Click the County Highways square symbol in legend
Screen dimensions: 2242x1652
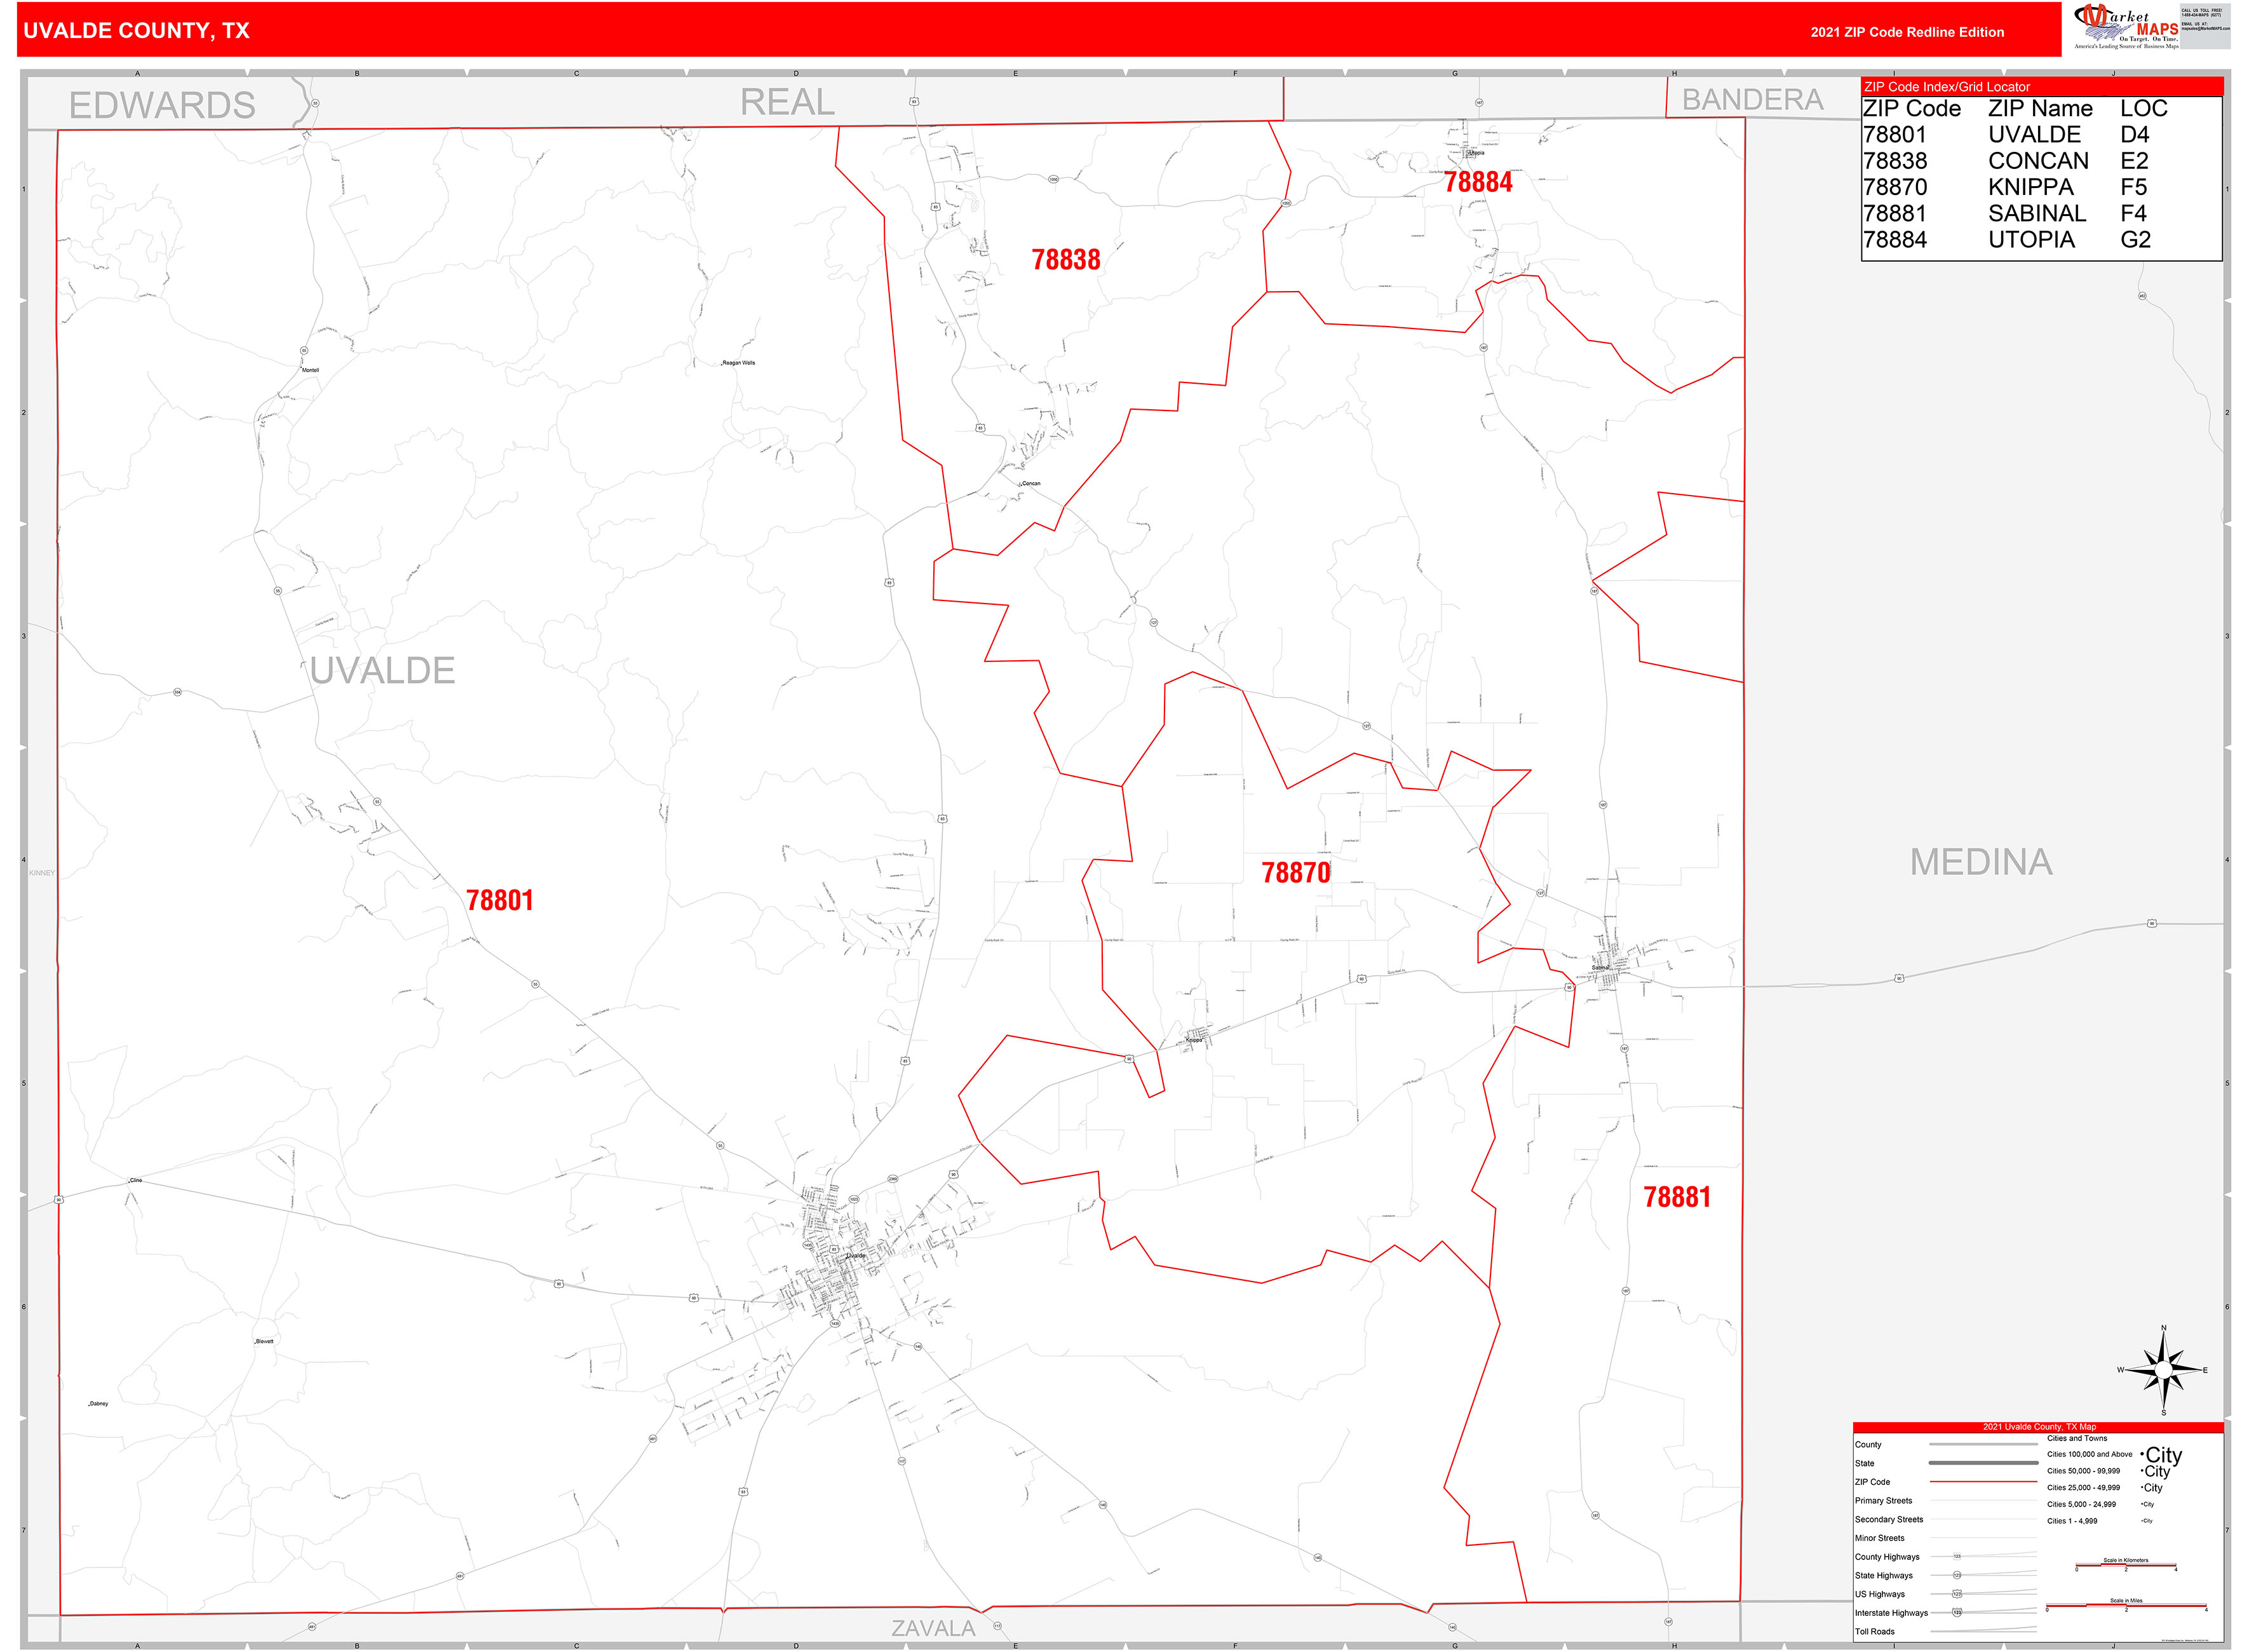coord(1957,1556)
